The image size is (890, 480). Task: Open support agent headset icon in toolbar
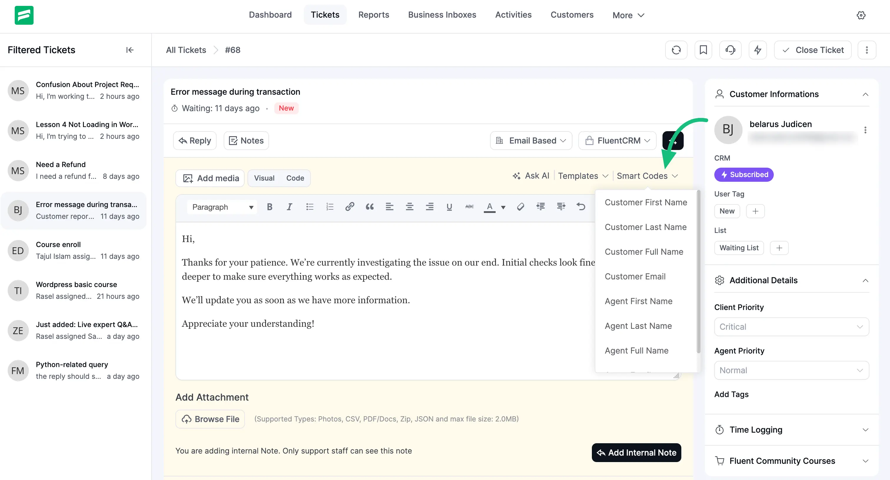point(730,50)
